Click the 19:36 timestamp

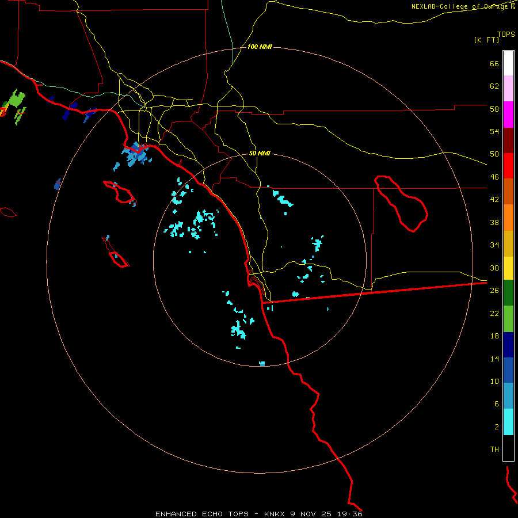(x=350, y=514)
